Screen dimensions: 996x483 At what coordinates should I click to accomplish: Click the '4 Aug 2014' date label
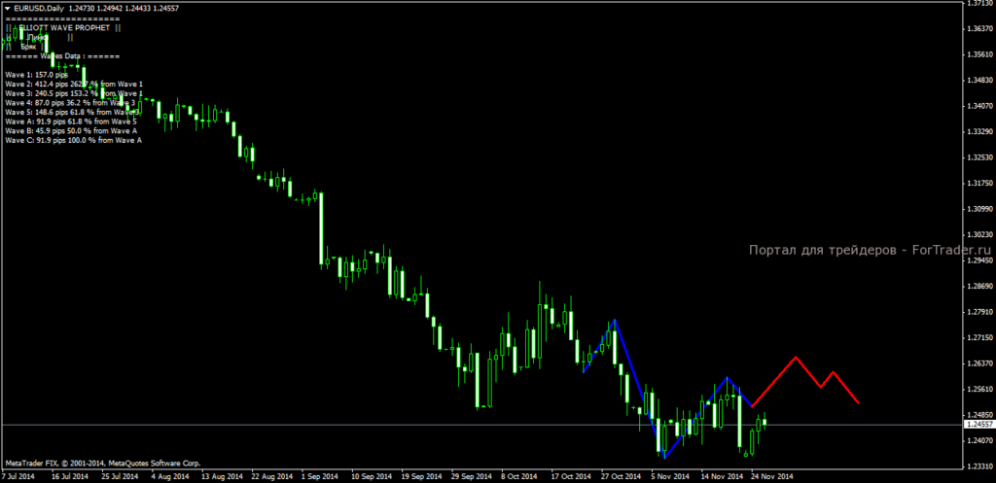tap(170, 476)
